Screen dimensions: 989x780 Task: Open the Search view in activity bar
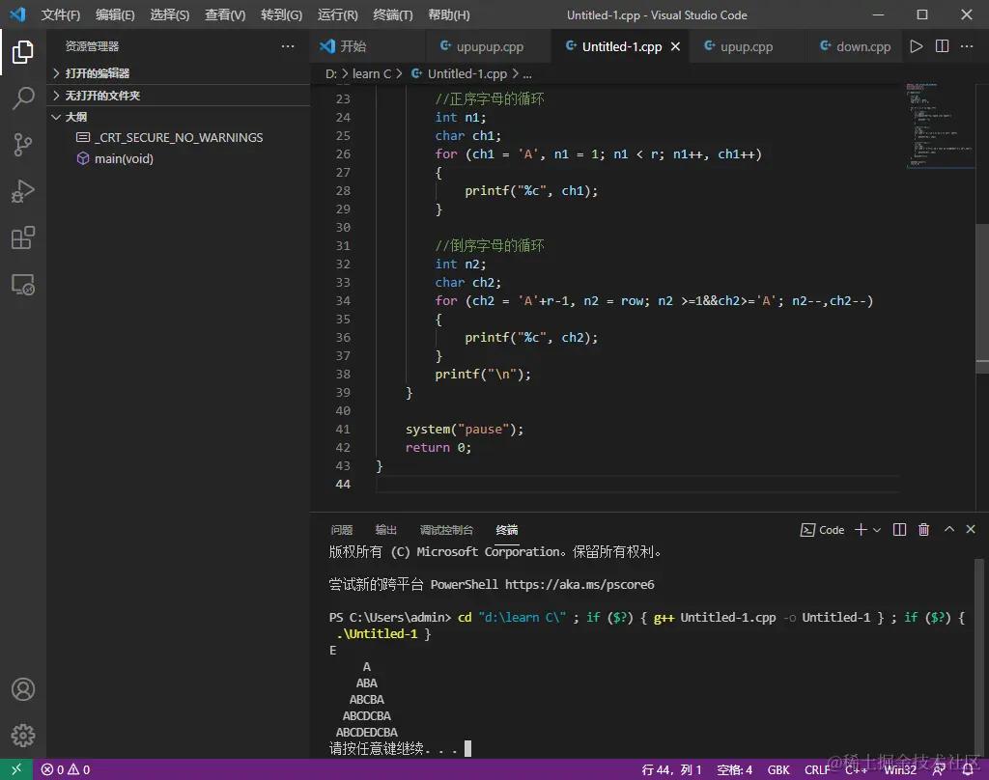point(23,97)
